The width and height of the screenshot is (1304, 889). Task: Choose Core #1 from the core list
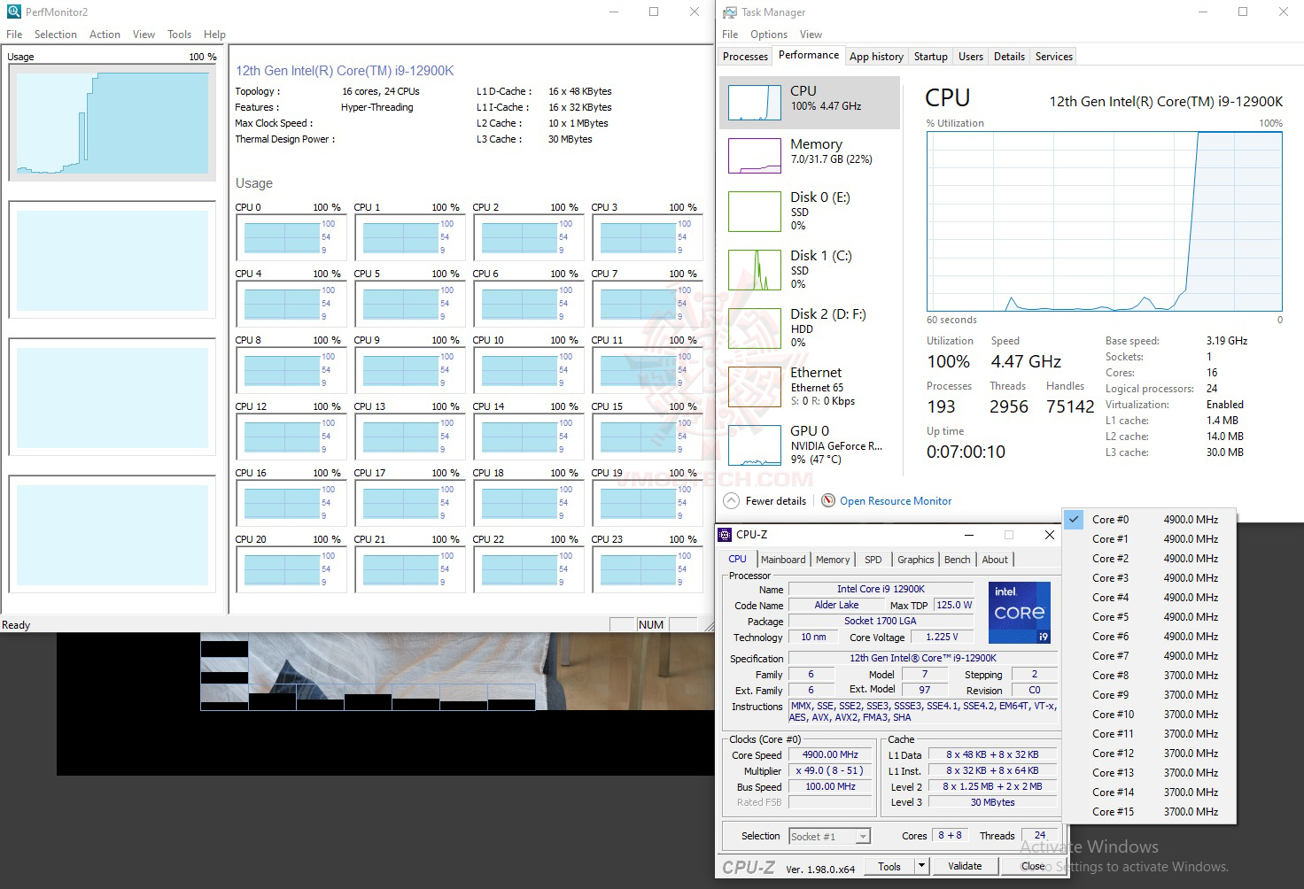click(x=1149, y=539)
